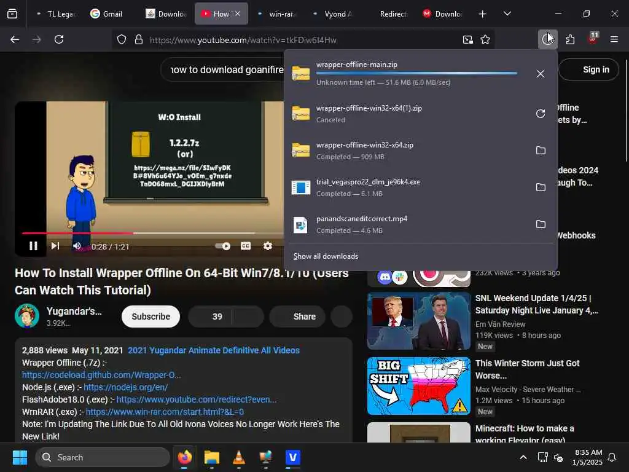Open VLC media player from taskbar

[x=239, y=457]
